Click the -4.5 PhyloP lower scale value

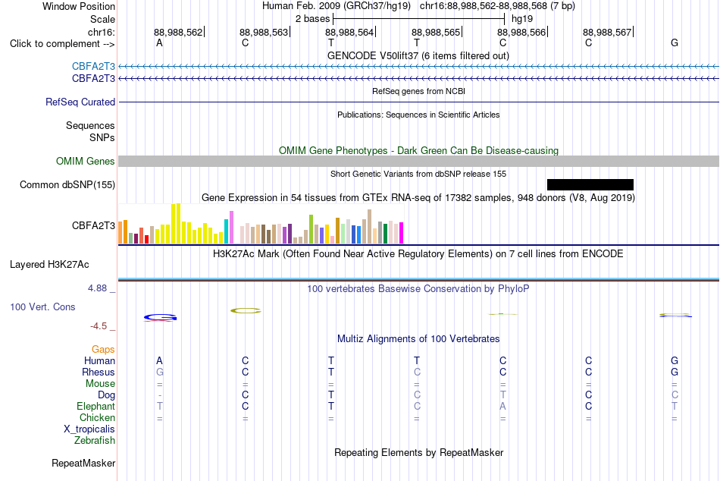coord(99,326)
